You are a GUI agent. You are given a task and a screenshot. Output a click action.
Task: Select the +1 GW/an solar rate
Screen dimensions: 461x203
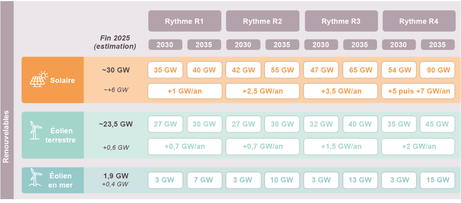pyautogui.click(x=184, y=91)
